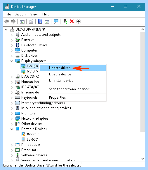Select the Computer category label
Image resolution: width=148 pixels, height=170 pixels.
point(29,50)
